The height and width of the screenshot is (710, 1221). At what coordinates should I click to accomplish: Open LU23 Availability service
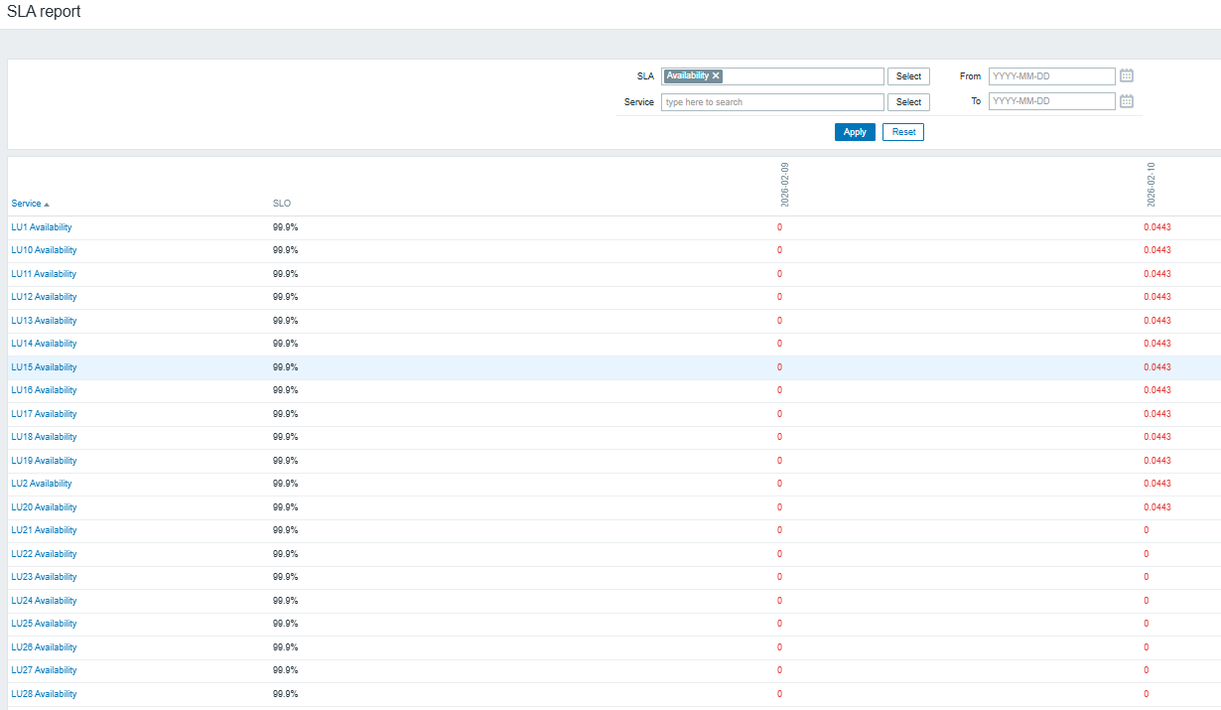44,577
